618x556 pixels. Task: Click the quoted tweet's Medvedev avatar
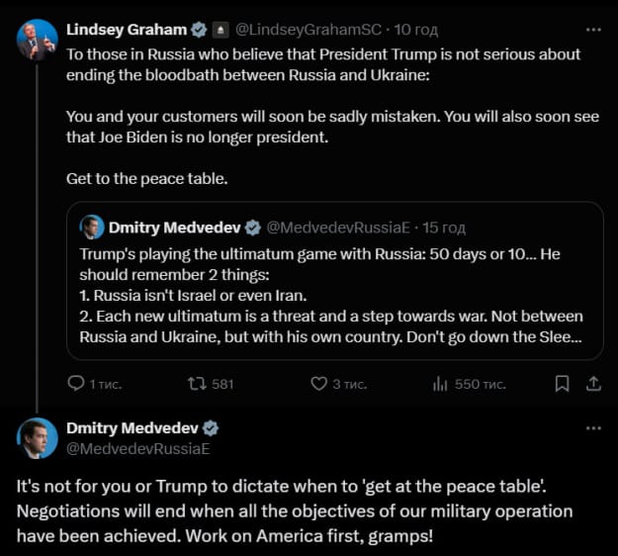[92, 227]
